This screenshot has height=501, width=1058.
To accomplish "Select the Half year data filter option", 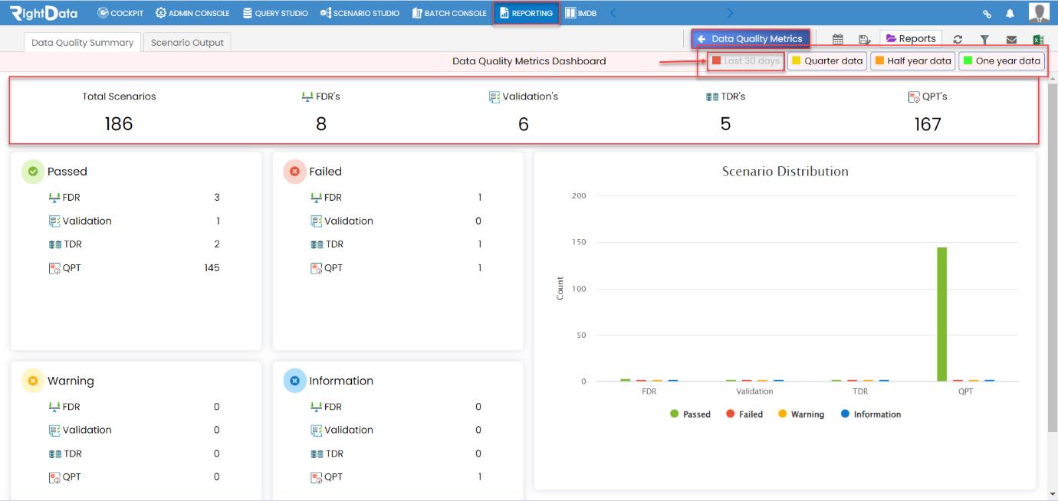I will (912, 61).
